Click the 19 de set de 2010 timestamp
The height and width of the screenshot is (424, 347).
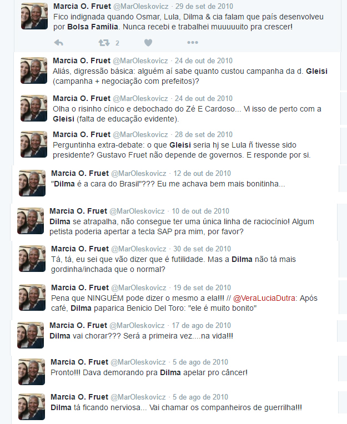pos(202,287)
